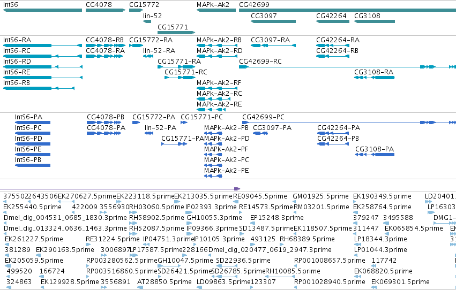The image size is (456, 290).
Task: Select EST RH68389.5prime
Action: (x=282, y=245)
